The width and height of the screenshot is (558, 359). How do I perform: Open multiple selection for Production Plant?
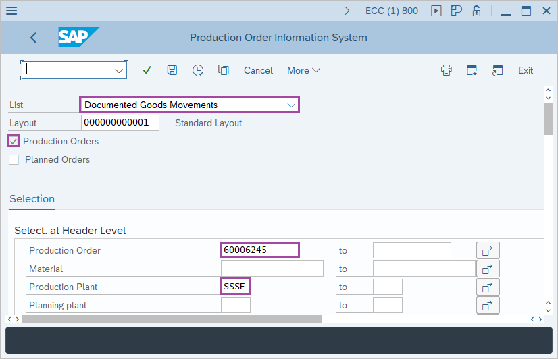(x=488, y=287)
